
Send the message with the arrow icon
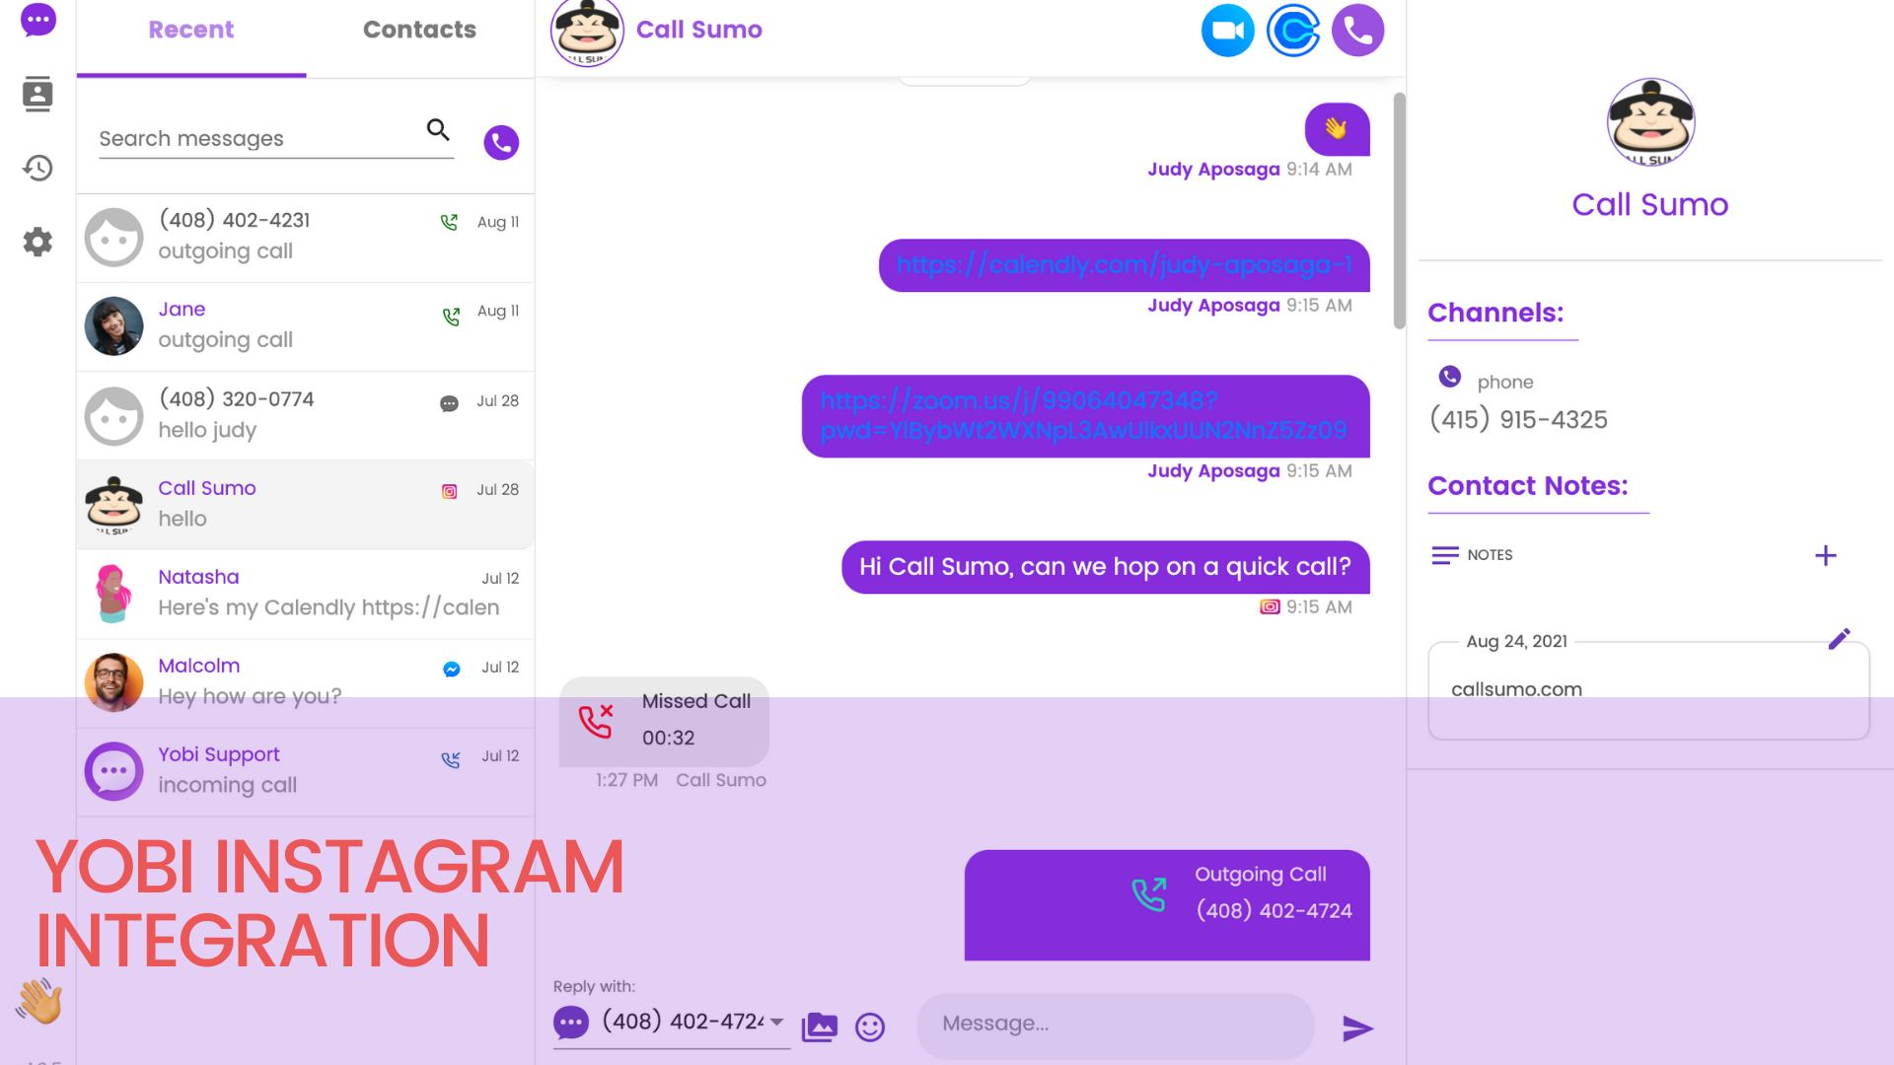1357,1029
